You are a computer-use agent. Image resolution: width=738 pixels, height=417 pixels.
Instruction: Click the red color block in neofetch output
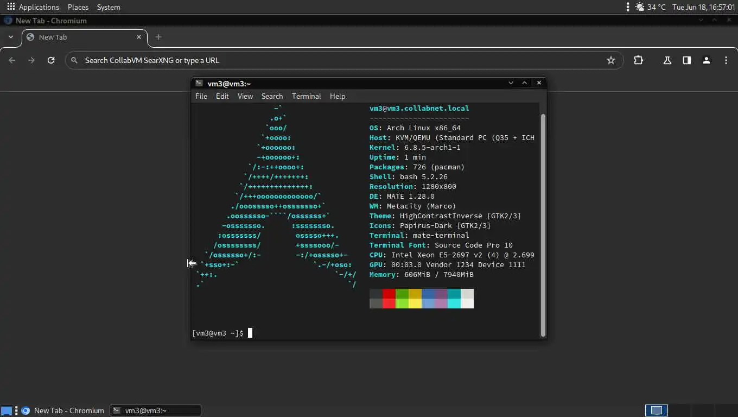pos(389,294)
